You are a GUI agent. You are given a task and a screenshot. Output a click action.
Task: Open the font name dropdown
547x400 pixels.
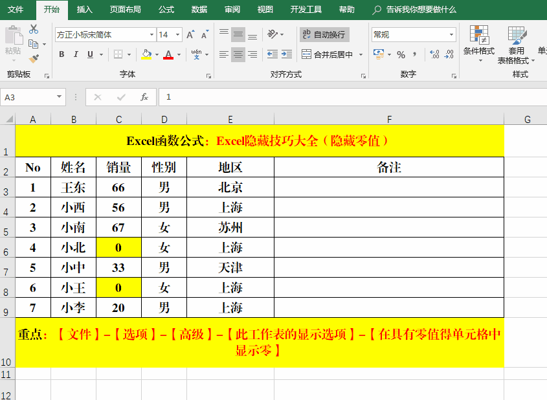click(x=151, y=34)
